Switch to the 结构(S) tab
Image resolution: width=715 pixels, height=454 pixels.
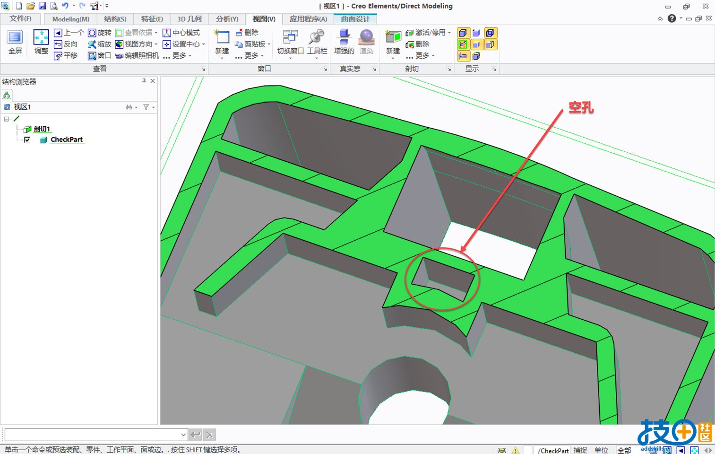click(115, 19)
